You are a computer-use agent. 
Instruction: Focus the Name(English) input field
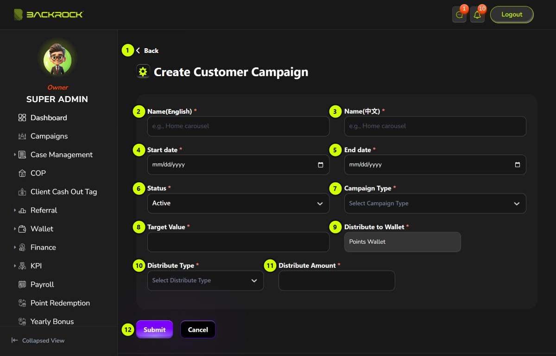(x=238, y=126)
